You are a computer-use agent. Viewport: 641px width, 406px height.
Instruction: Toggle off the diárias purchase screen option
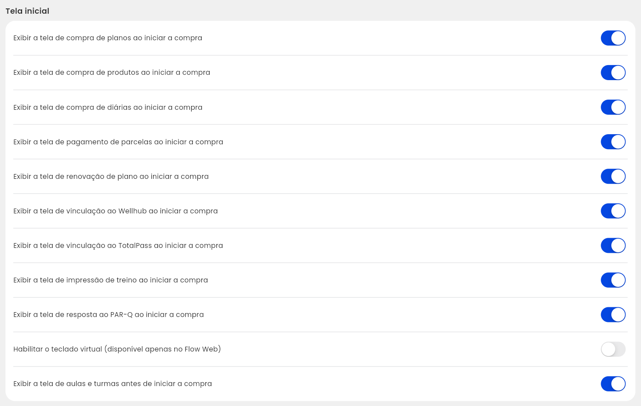coord(613,107)
